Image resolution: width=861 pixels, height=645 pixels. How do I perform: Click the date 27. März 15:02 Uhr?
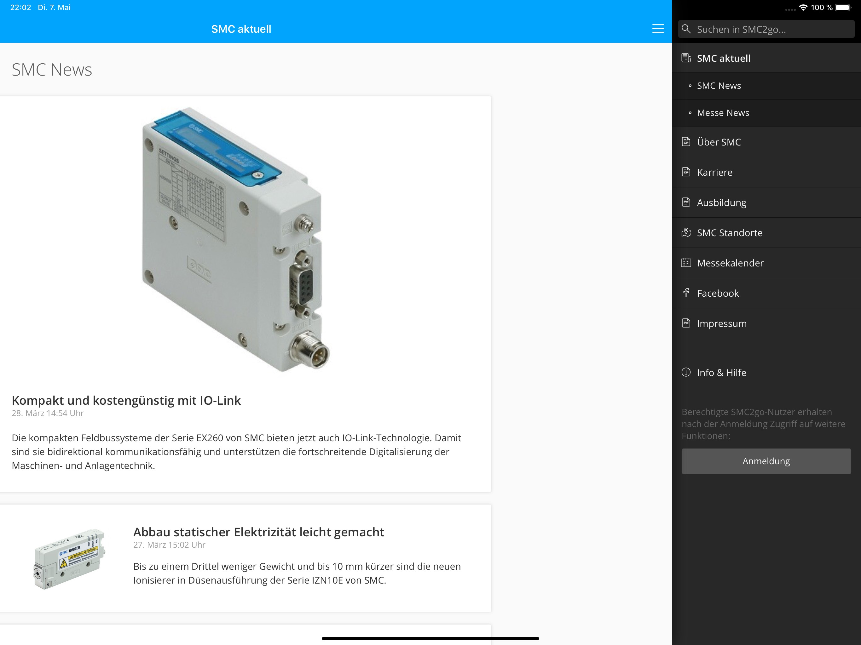[169, 545]
